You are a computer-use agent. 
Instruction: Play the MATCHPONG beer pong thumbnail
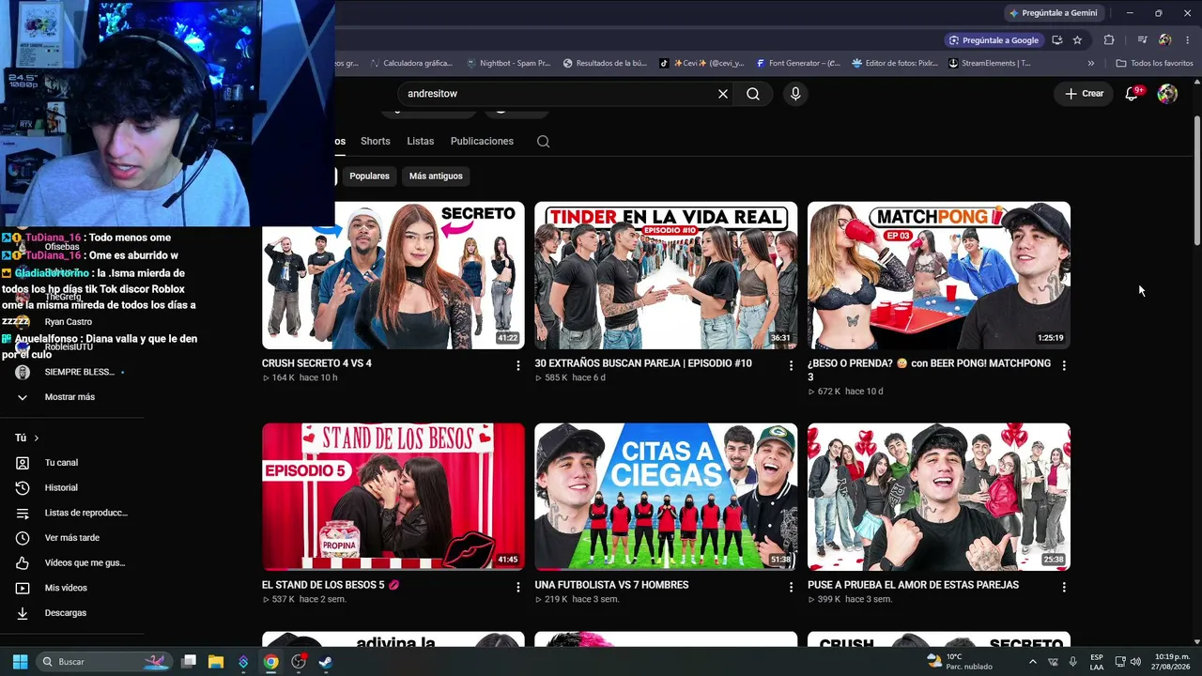pyautogui.click(x=939, y=275)
